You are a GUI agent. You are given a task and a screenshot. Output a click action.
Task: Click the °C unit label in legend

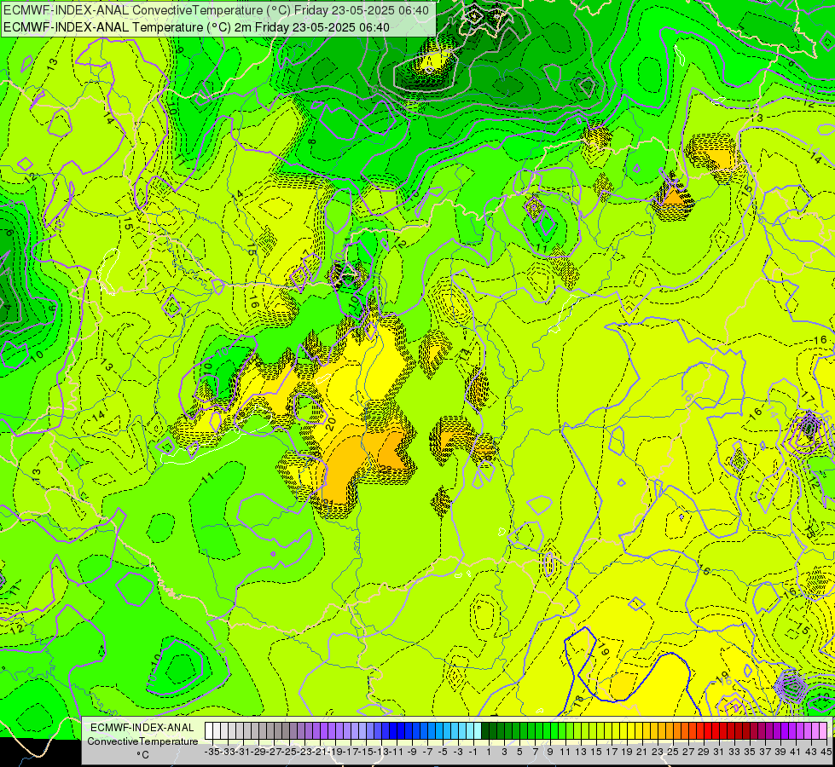pos(142,755)
